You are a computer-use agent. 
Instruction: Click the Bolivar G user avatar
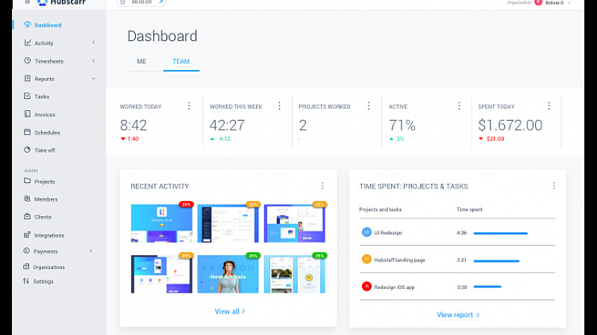point(538,2)
